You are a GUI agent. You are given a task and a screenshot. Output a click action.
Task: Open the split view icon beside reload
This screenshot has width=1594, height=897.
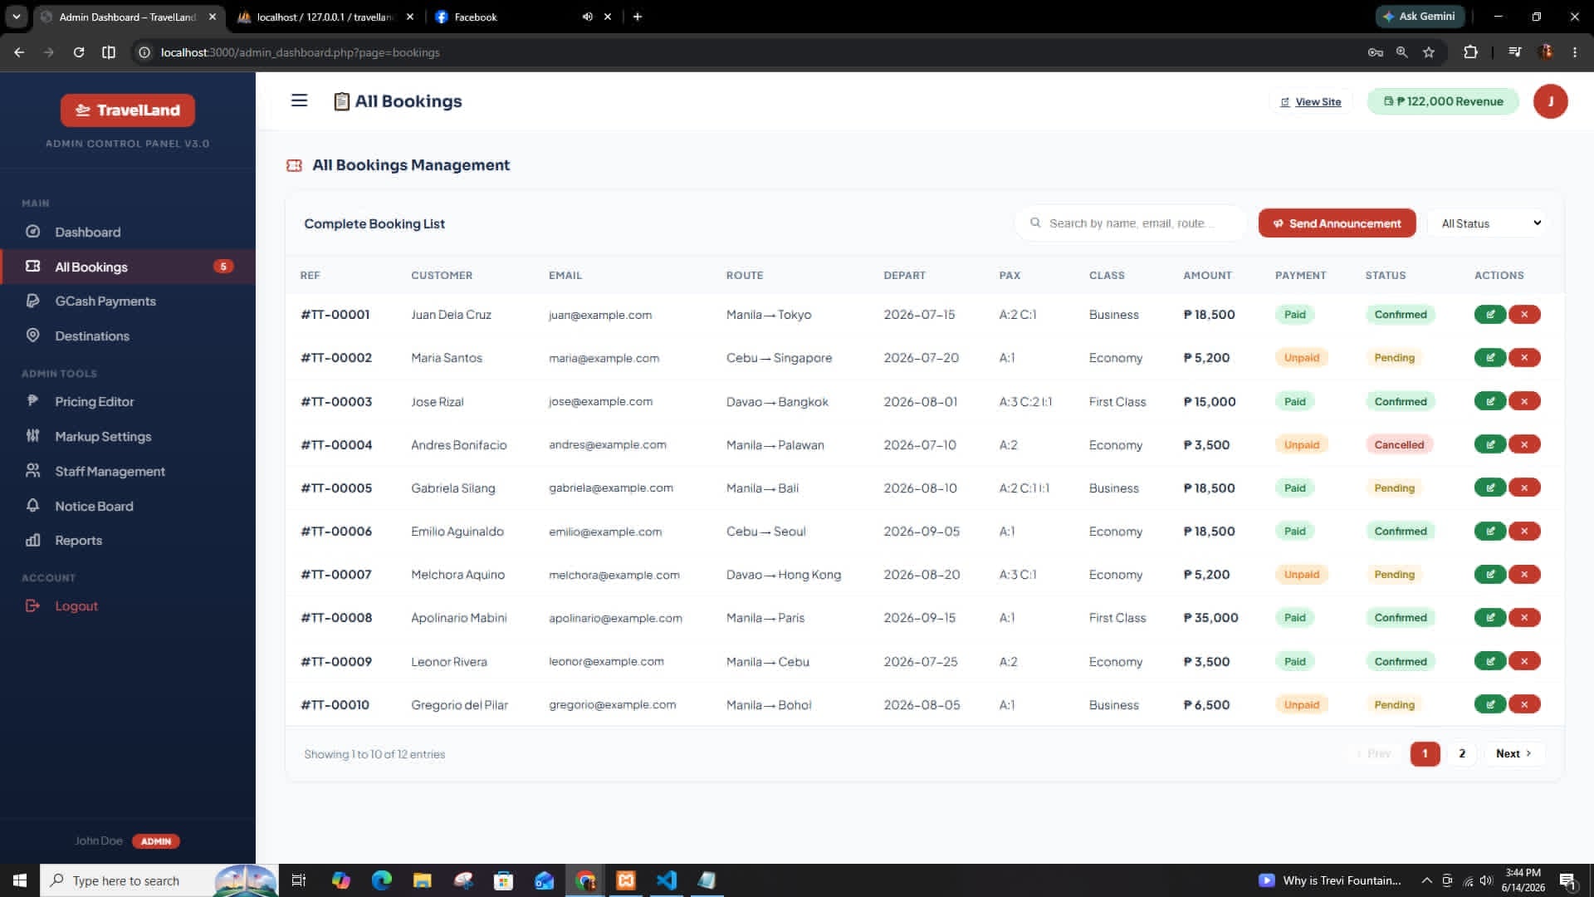pos(109,52)
